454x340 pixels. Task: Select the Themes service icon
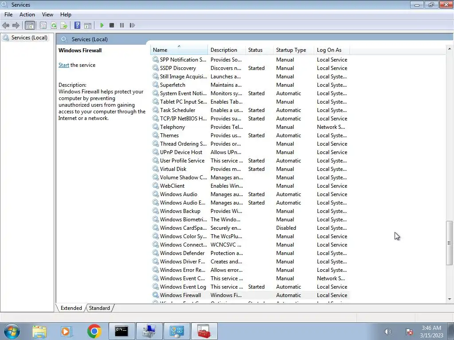156,135
